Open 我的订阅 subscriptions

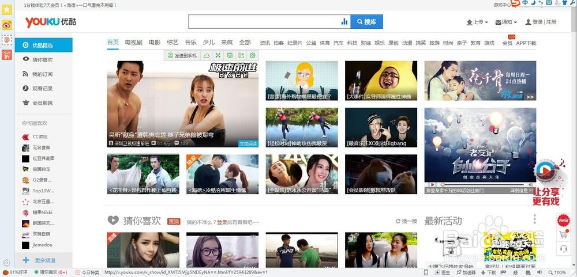[x=43, y=74]
